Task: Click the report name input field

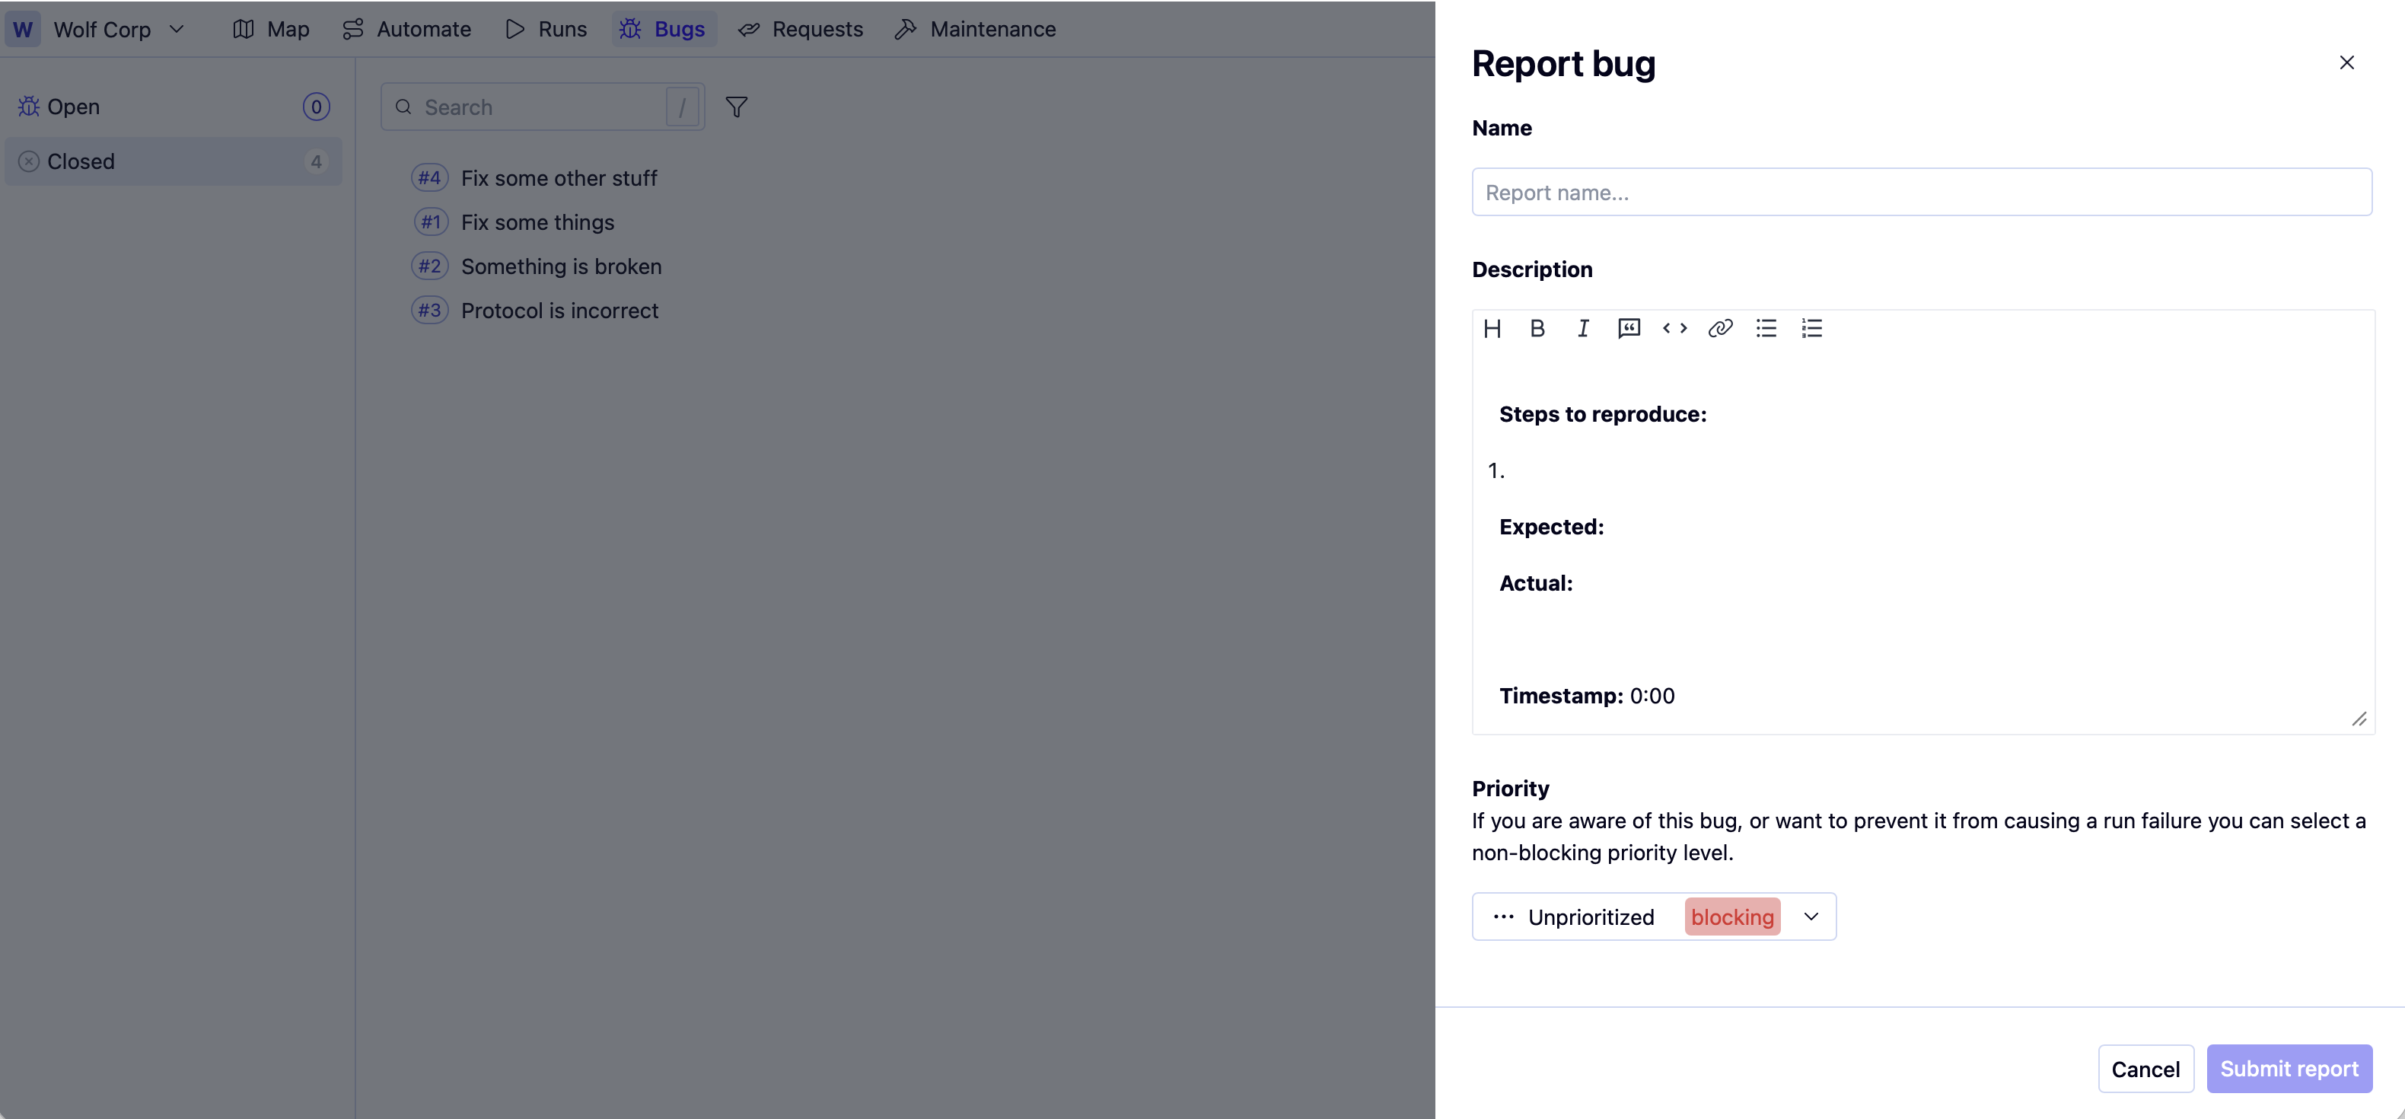Action: (1922, 192)
